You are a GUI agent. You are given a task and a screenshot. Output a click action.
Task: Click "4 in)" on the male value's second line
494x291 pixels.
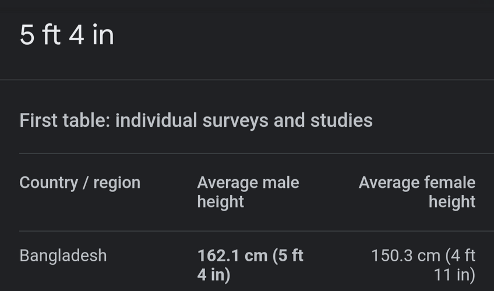pos(214,275)
